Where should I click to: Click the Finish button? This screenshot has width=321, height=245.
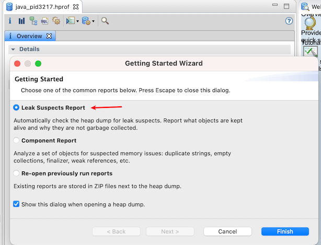pos(285,231)
